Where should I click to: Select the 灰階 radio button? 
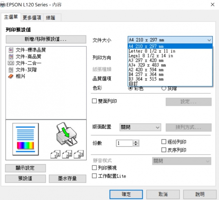click(x=164, y=88)
